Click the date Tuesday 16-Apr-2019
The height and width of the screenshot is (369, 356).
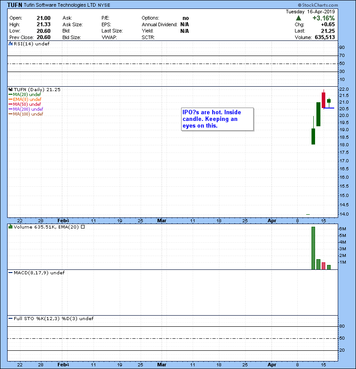point(310,12)
